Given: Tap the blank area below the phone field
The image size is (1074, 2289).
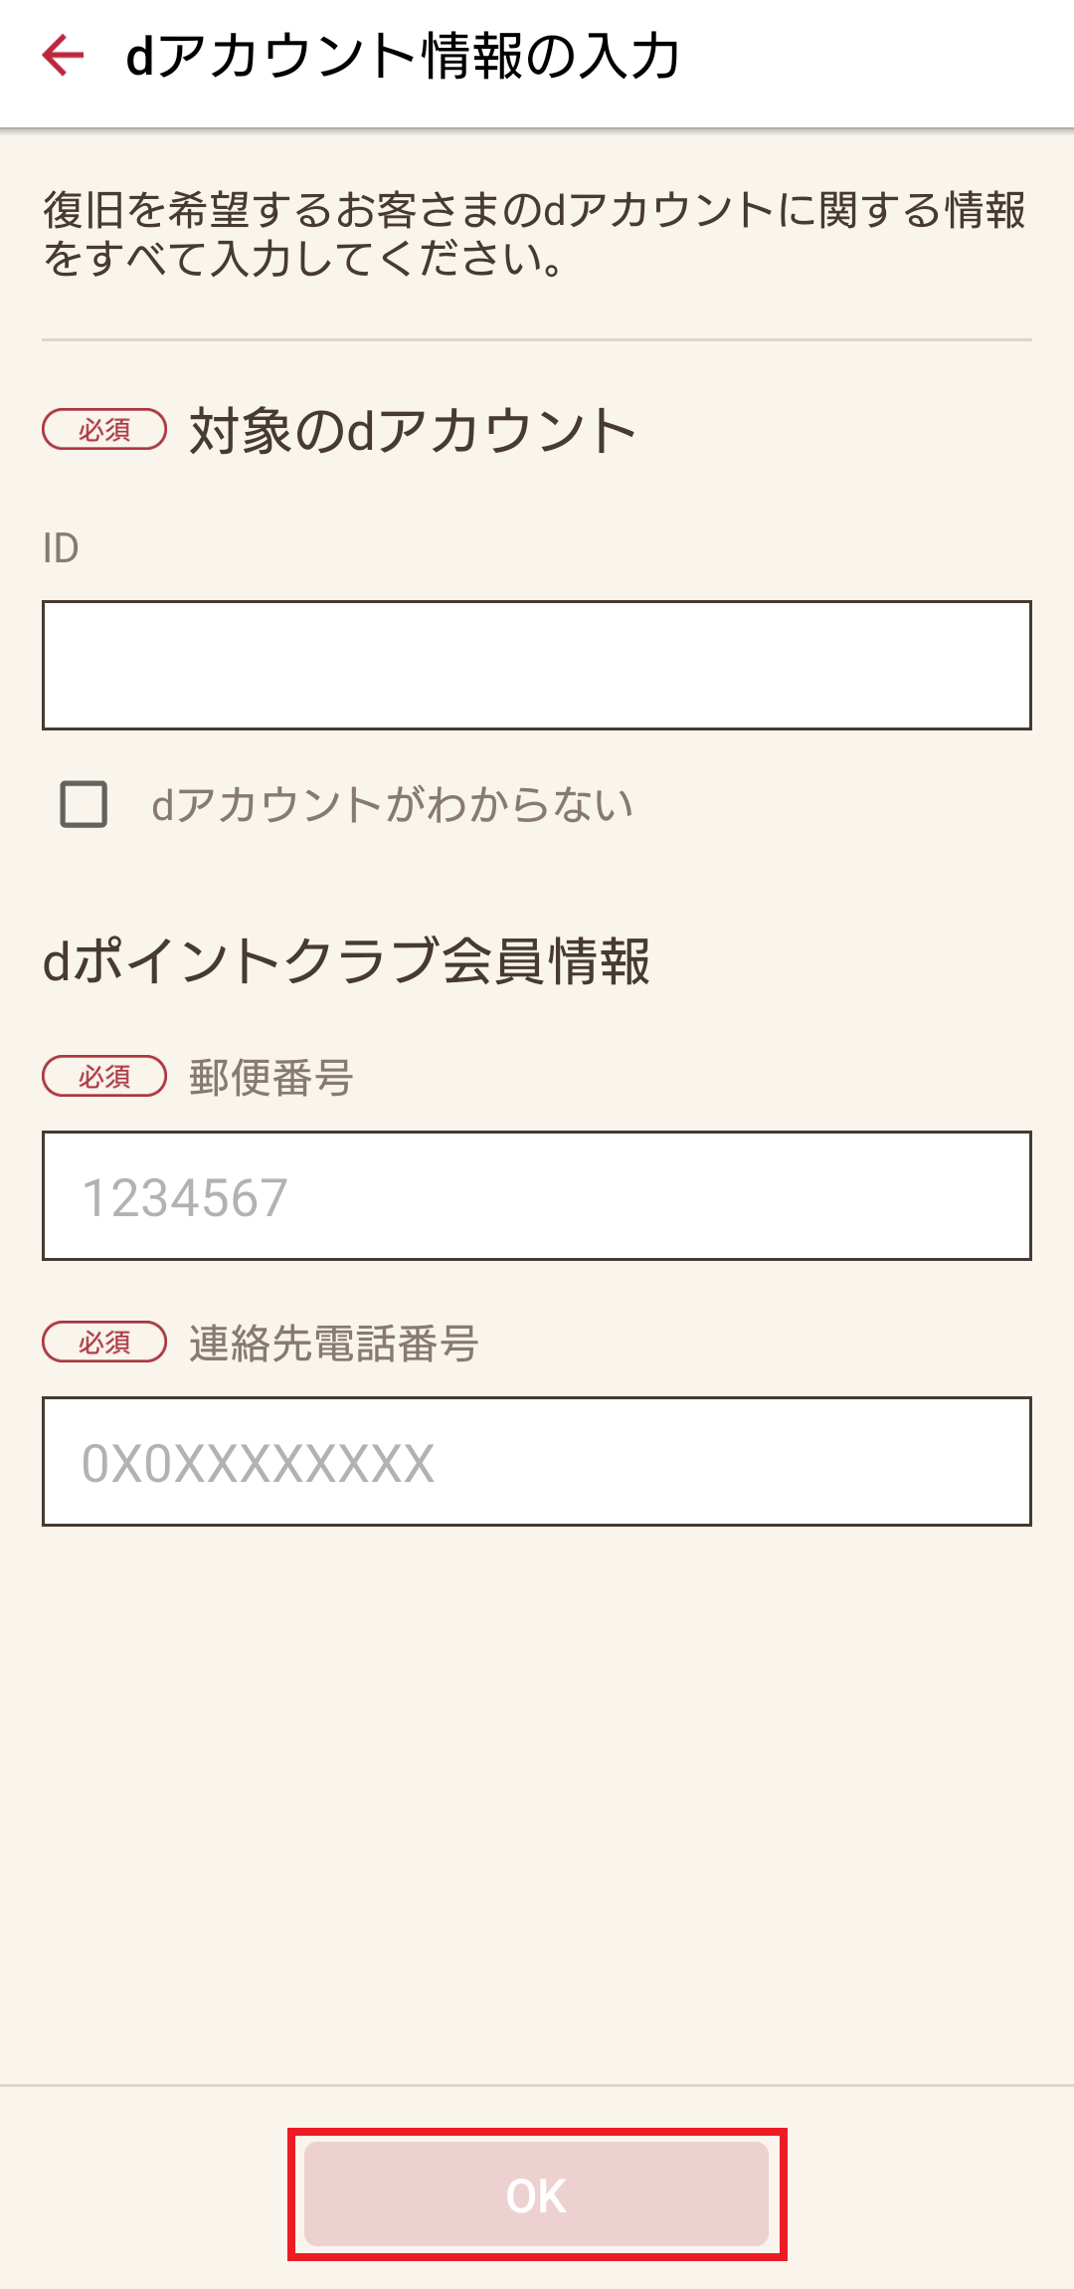Looking at the screenshot, I should (x=536, y=1791).
